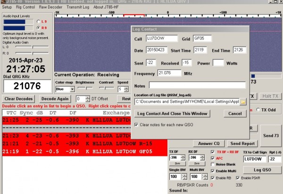The image size is (283, 194).
Task: Select the 21:19 decode row with GF05
Action: point(84,151)
